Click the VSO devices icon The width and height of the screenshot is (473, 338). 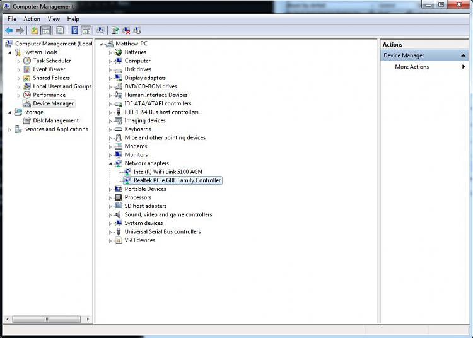119,240
